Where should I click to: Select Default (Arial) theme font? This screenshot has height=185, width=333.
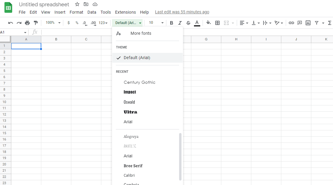click(147, 58)
